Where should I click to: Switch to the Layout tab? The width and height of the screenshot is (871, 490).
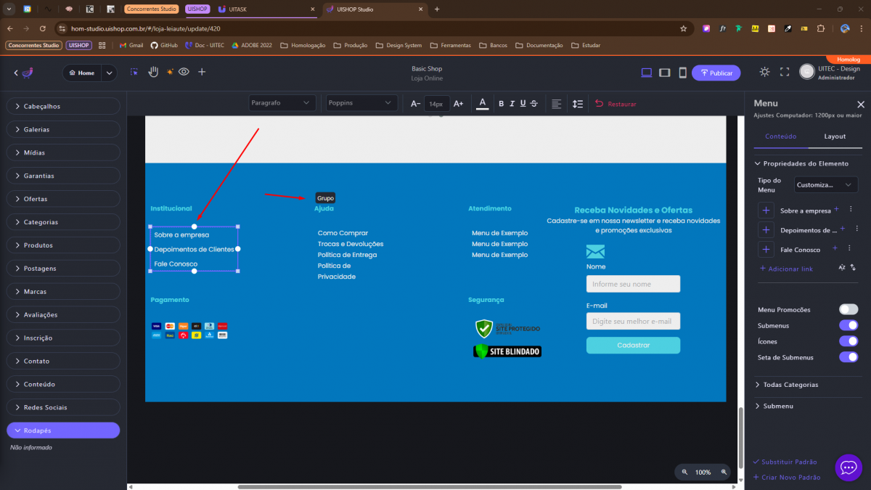pos(834,136)
